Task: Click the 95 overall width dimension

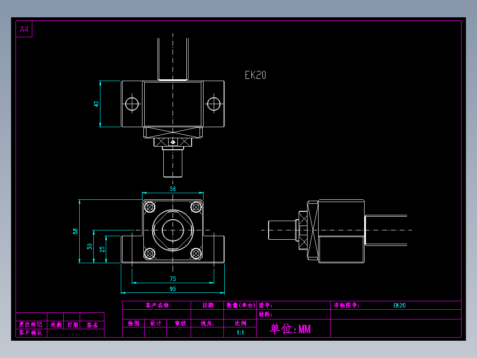Action: [x=173, y=289]
